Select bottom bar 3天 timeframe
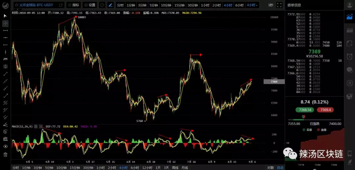The width and height of the screenshot is (355, 170). pos(166,168)
